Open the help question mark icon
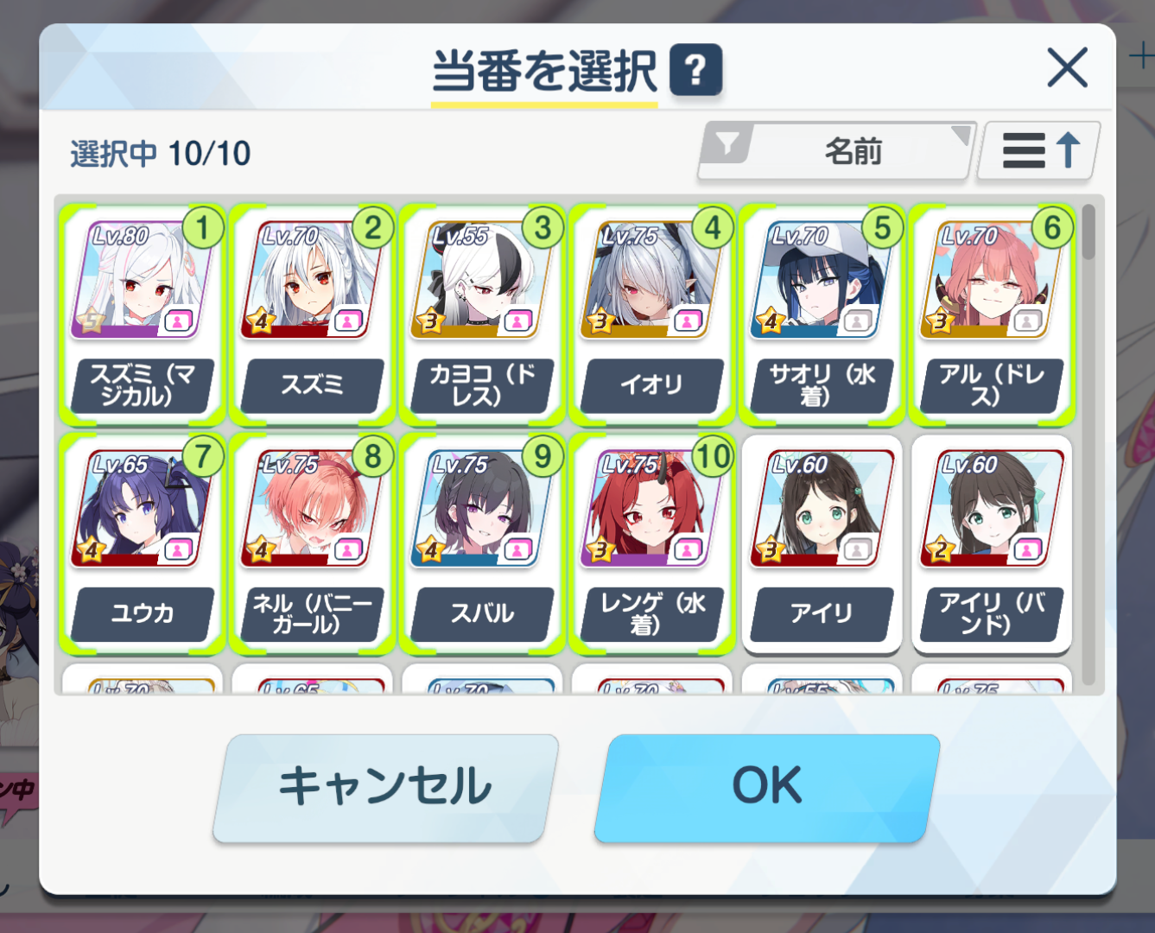This screenshot has height=933, width=1155. pos(695,69)
